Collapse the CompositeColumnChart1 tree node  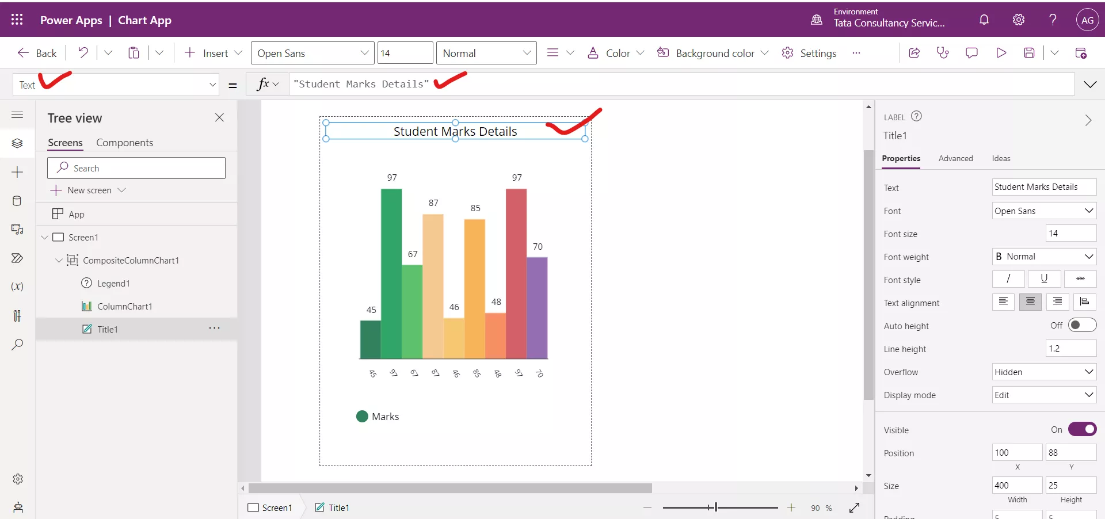click(59, 260)
